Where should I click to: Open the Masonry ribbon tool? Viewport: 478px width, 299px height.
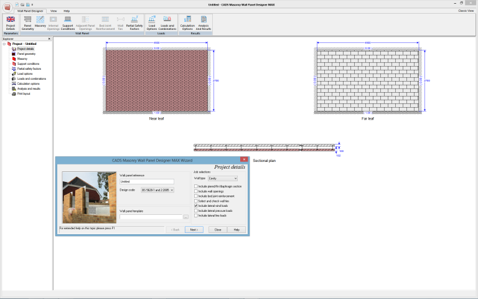[40, 22]
